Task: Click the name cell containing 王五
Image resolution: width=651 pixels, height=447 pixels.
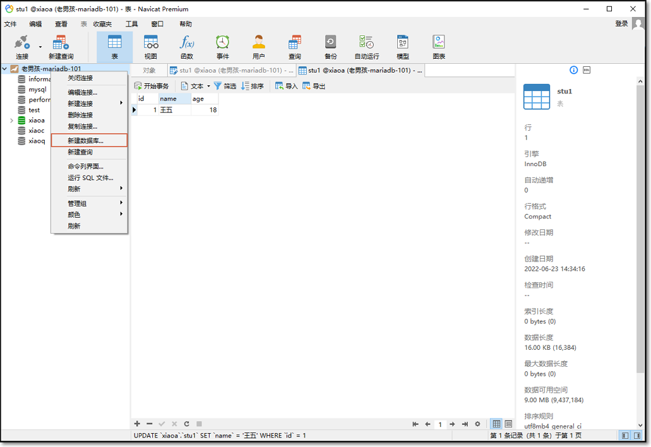Action: pyautogui.click(x=174, y=110)
